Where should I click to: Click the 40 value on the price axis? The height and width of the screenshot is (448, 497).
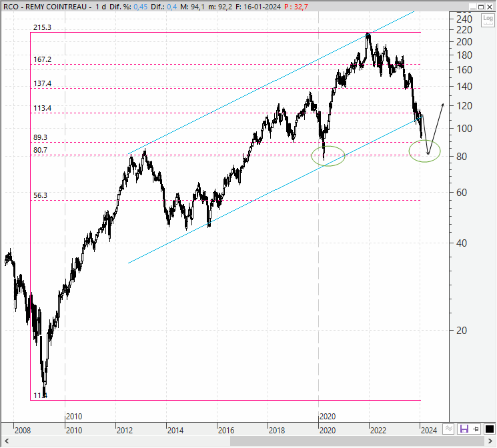[462, 243]
